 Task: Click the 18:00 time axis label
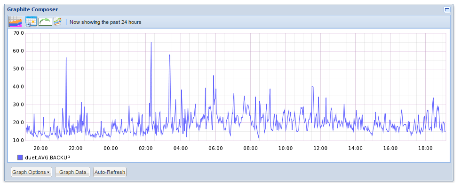(x=425, y=148)
